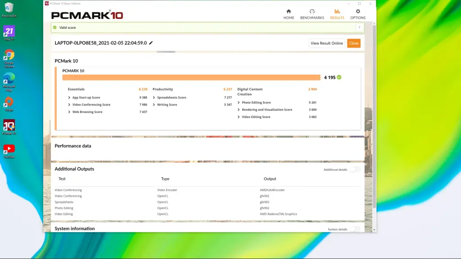Click the Test column header
This screenshot has width=461, height=259.
coord(62,179)
